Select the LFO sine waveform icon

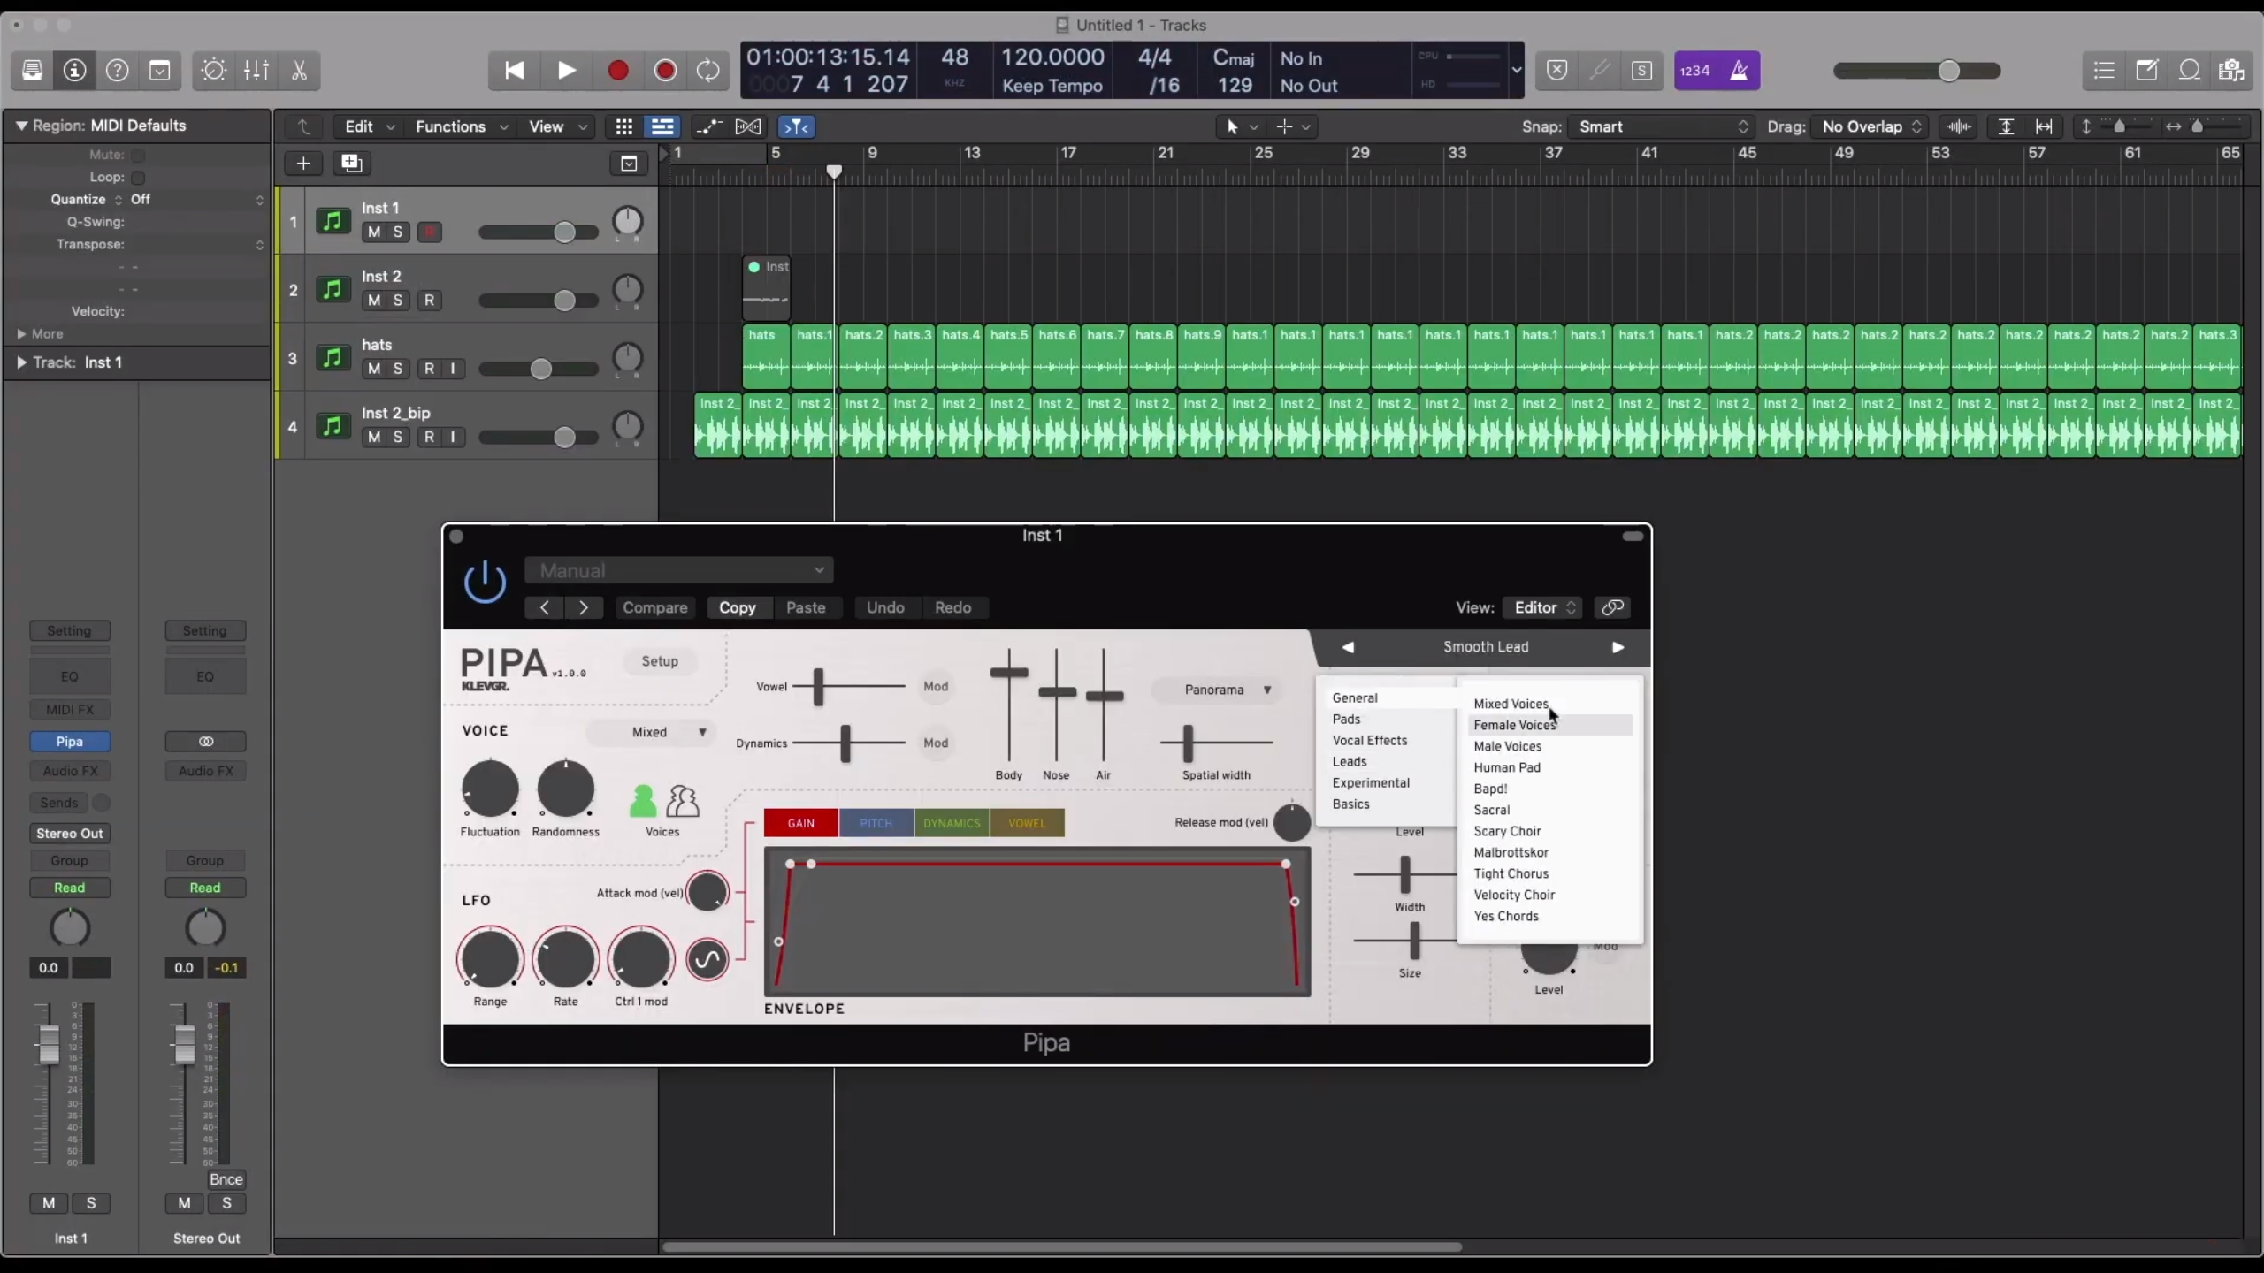(x=707, y=960)
